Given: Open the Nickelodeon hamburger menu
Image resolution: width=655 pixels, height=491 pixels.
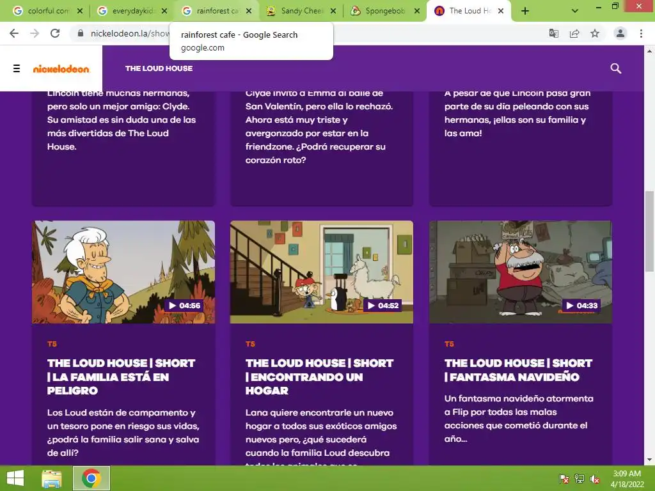Looking at the screenshot, I should [16, 68].
